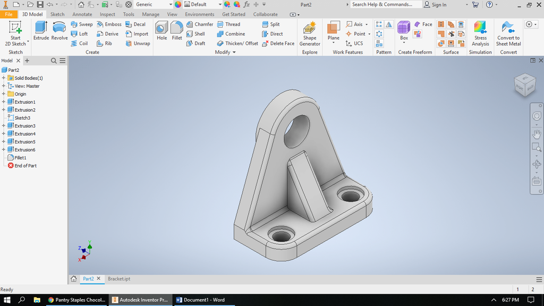Open the Windows Start menu
The height and width of the screenshot is (306, 544).
(x=6, y=300)
